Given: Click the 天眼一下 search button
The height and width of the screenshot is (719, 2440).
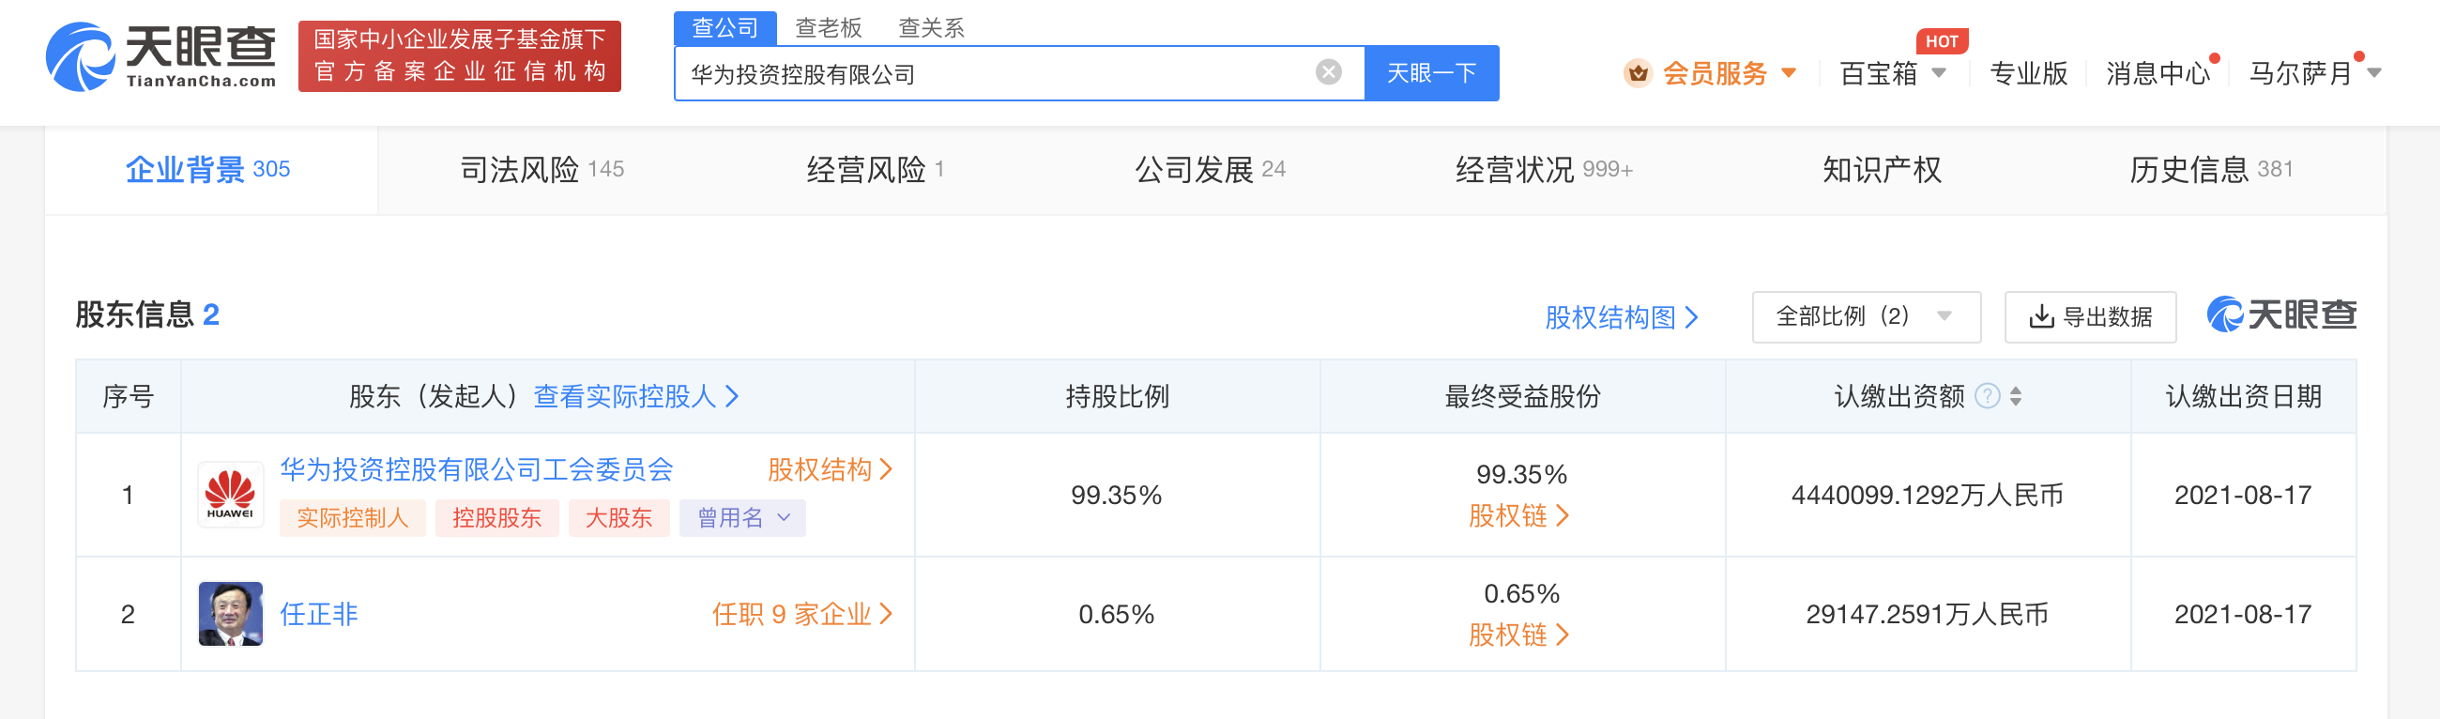Looking at the screenshot, I should pyautogui.click(x=1431, y=73).
